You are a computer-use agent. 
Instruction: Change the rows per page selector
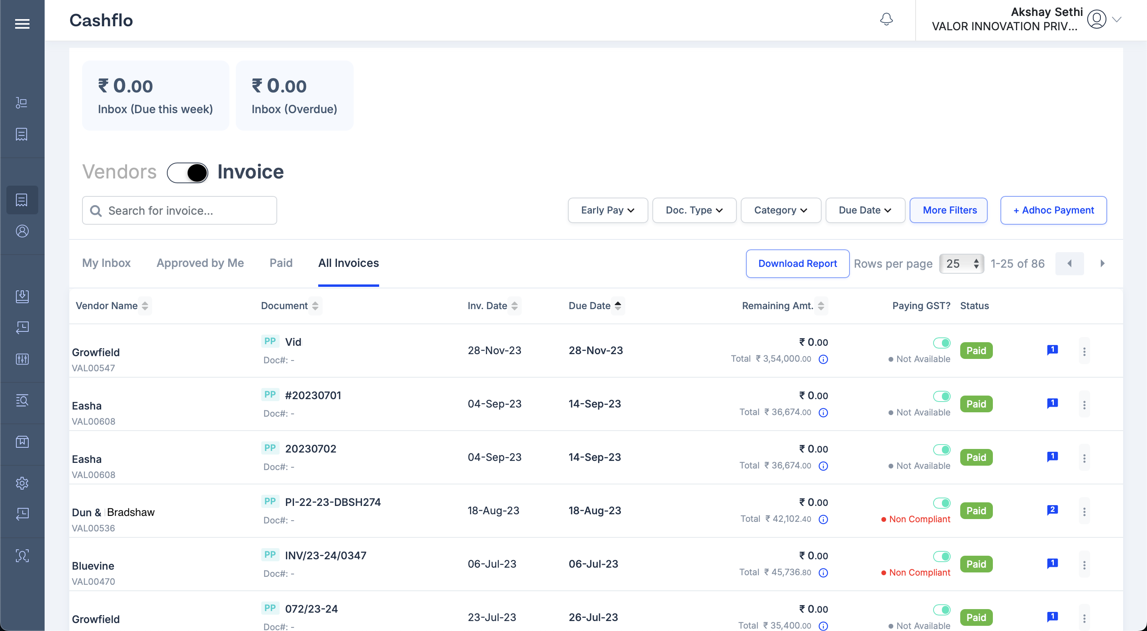[x=961, y=264]
